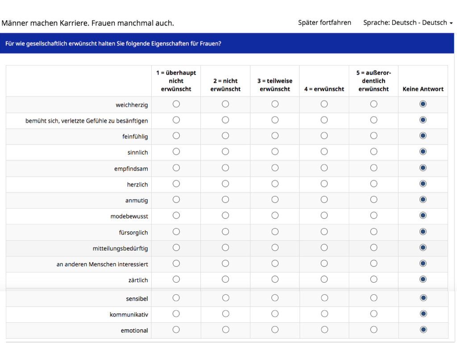The image size is (457, 343).
Task: Select 'Keine Antwort' for weichherzig
Action: coord(423,104)
